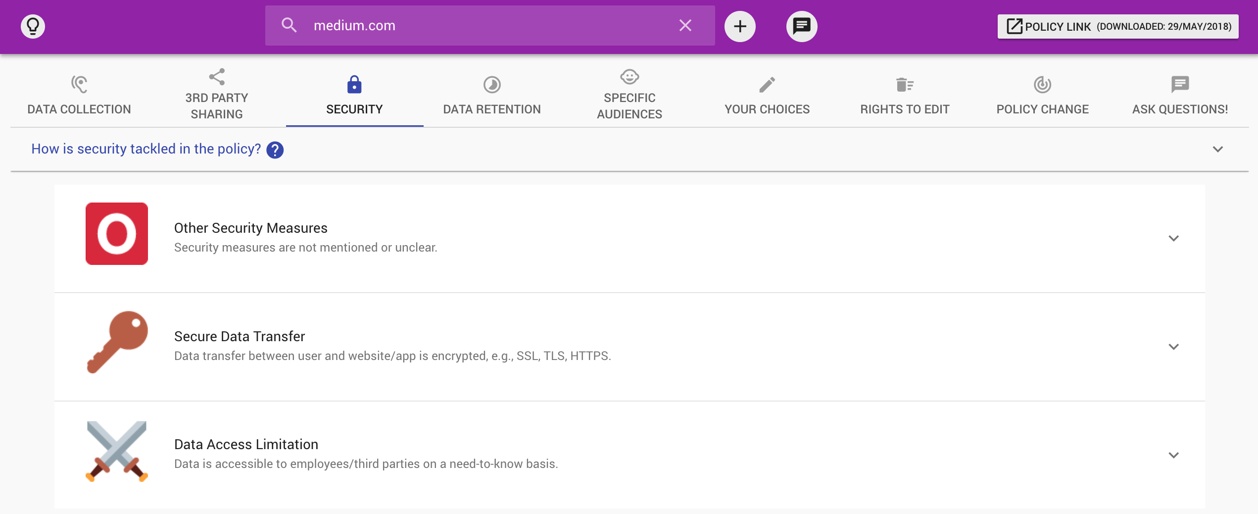The width and height of the screenshot is (1258, 514).
Task: Click the Ask Questions! tab
Action: [x=1180, y=95]
